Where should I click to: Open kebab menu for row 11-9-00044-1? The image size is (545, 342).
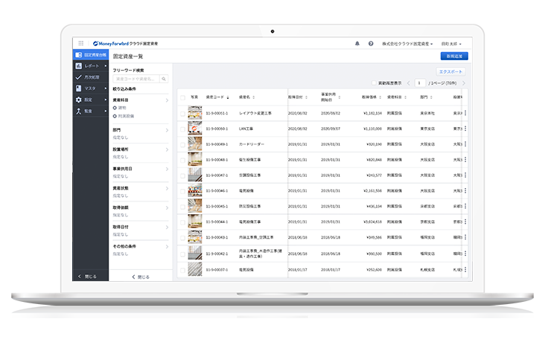[x=465, y=222]
